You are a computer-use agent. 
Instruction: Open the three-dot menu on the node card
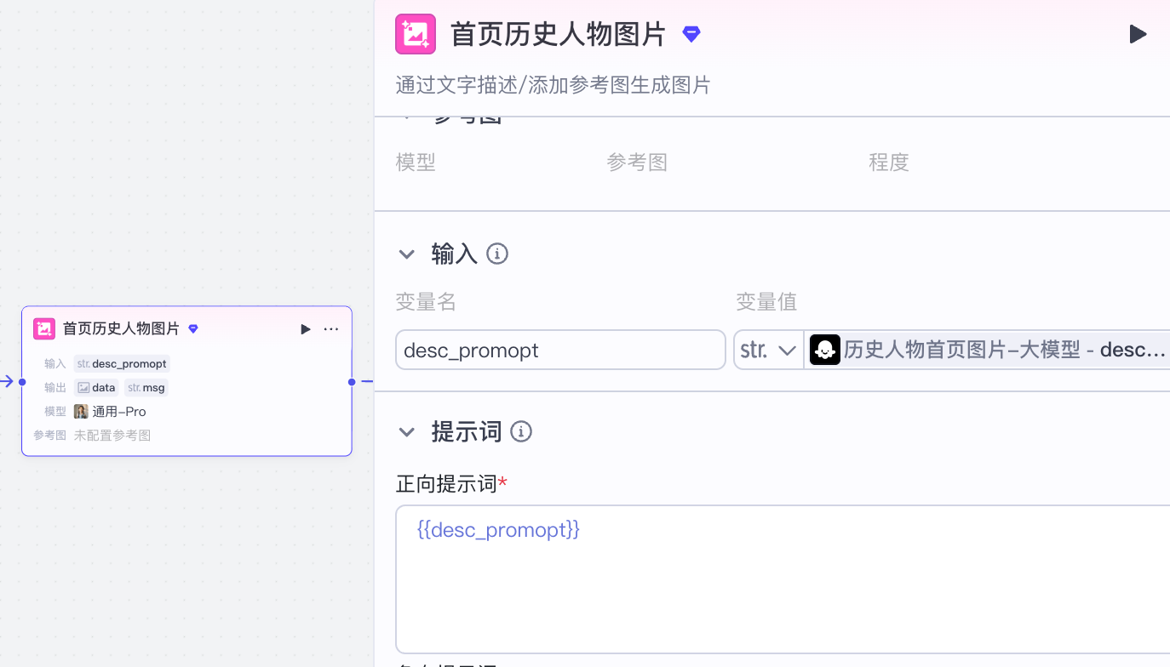pos(331,329)
